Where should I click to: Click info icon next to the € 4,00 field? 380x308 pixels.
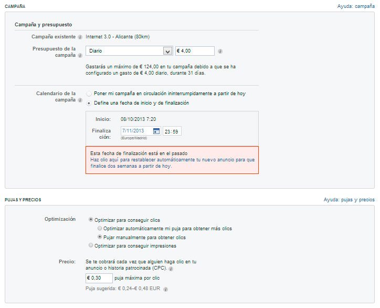(220, 52)
